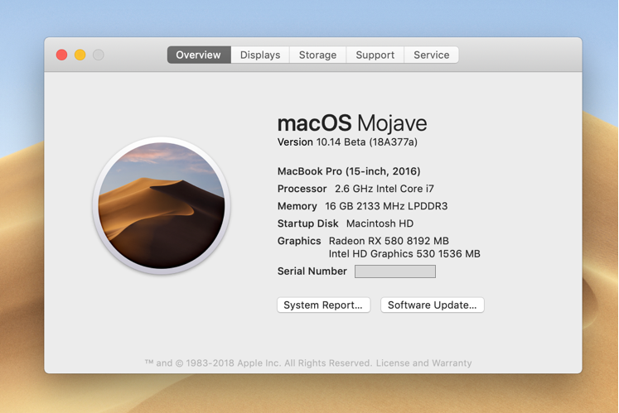Click the Radeon RX 580 graphics entry

click(389, 241)
